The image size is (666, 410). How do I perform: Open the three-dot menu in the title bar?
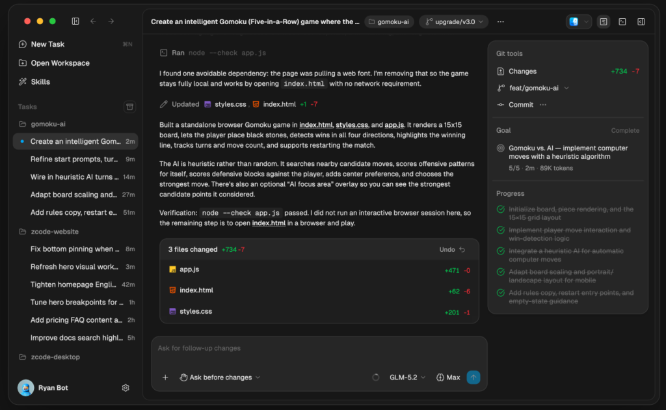coord(501,21)
